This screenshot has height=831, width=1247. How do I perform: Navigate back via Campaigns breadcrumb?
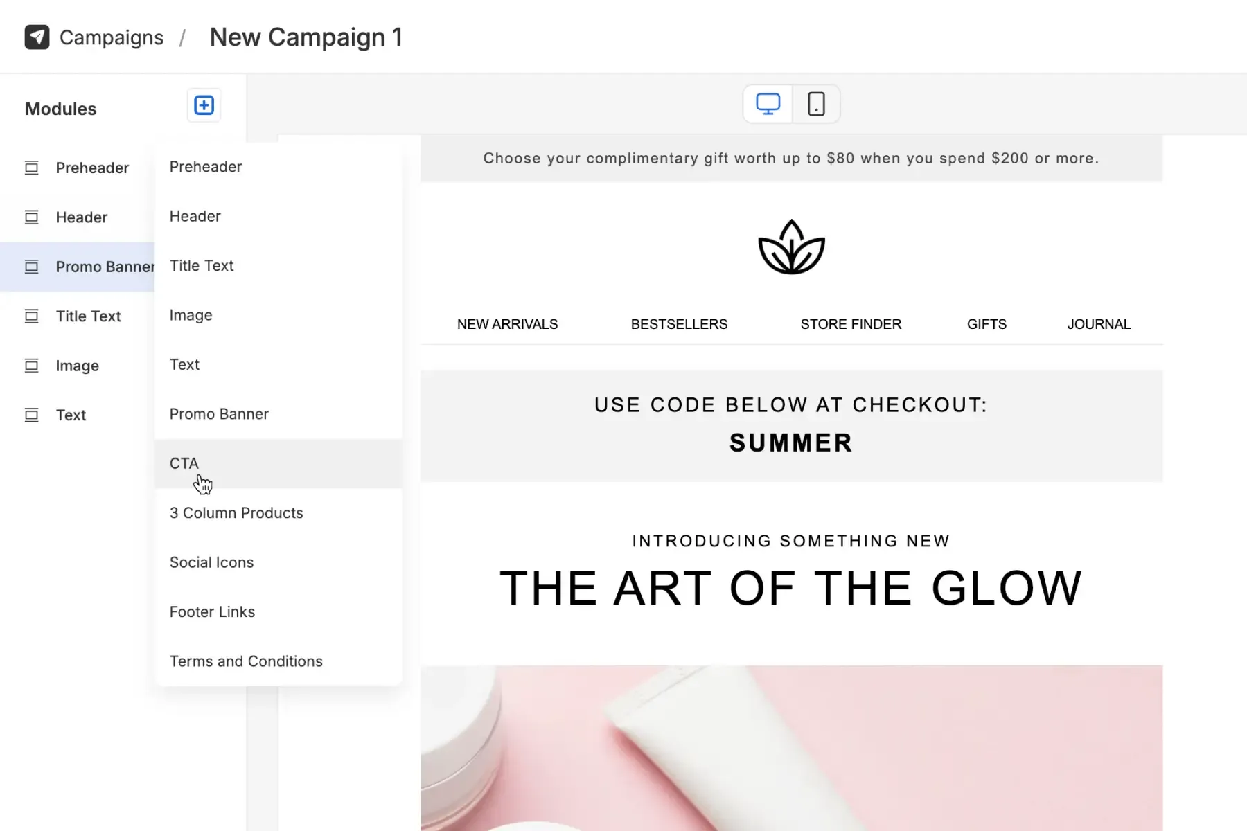coord(112,37)
